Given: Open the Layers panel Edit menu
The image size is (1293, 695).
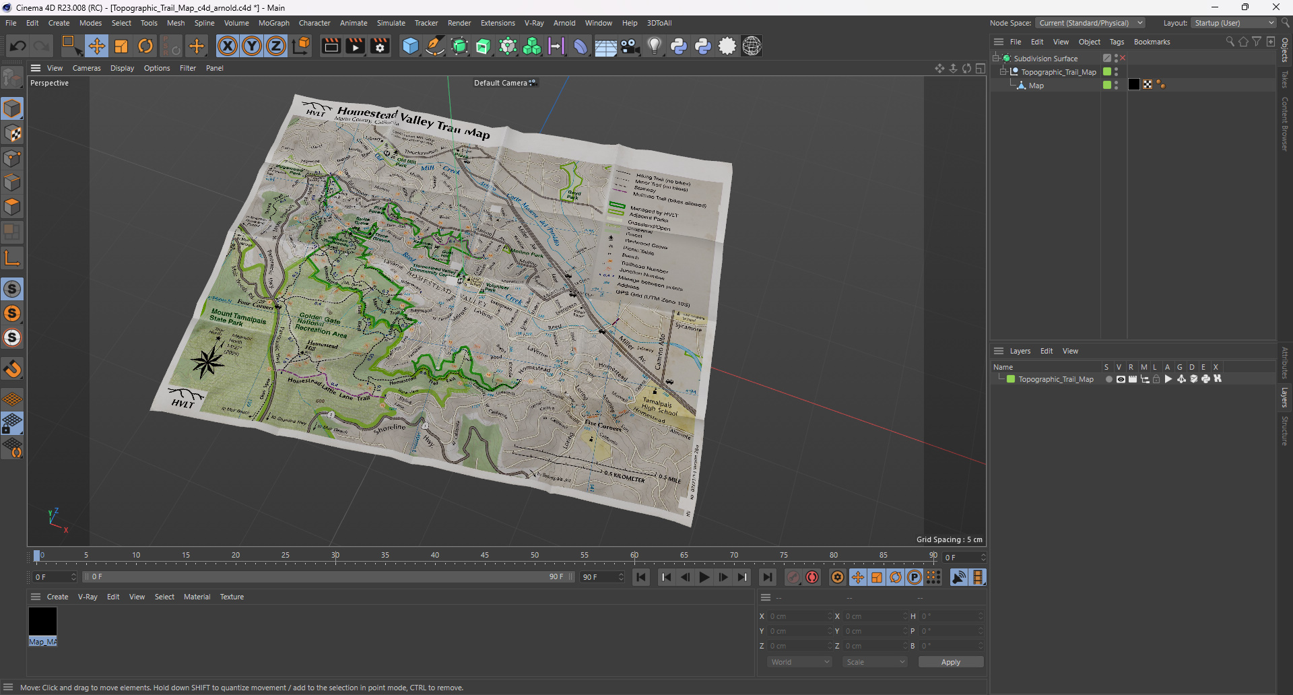Looking at the screenshot, I should point(1046,351).
